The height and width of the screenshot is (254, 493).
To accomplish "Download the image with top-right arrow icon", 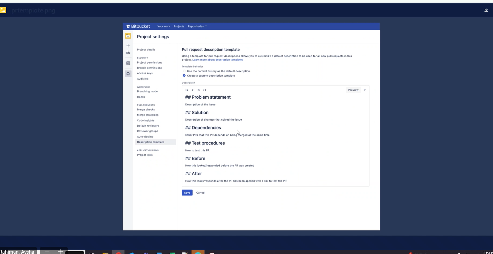I will tap(486, 10).
